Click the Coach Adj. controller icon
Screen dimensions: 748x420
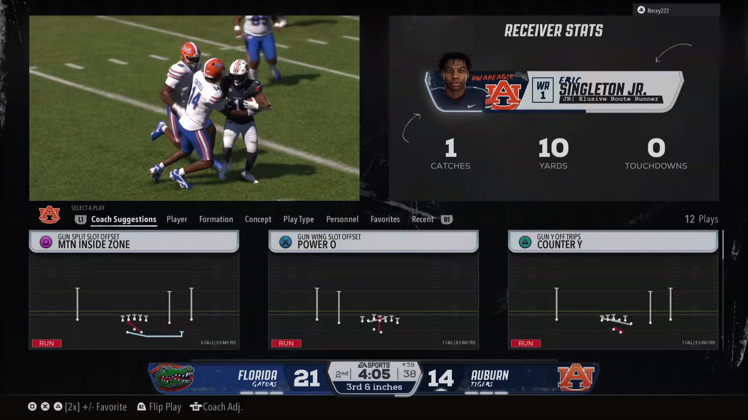coord(195,407)
